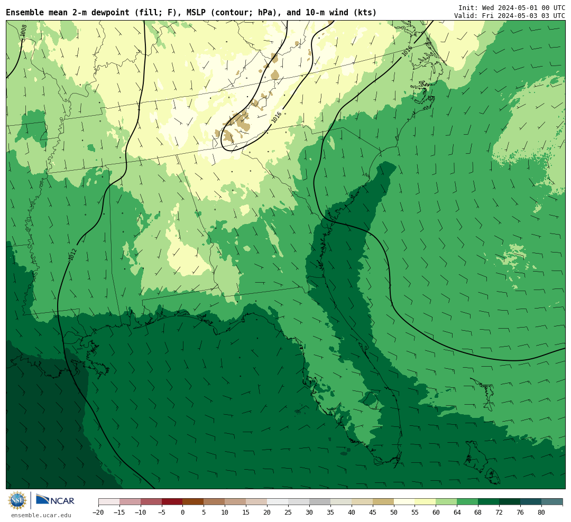
Task: Pick the gray swatch between 25 and 30
Action: 299,502
